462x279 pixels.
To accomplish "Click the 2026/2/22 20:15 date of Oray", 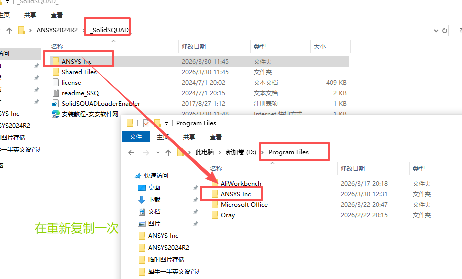I will [364, 215].
